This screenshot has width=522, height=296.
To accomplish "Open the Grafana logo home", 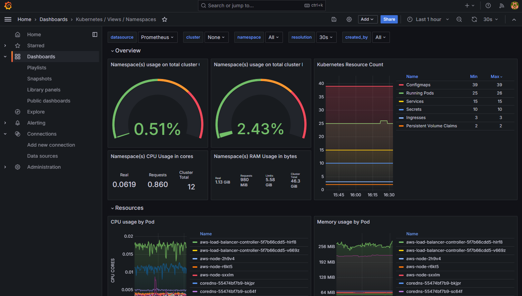I will (8, 6).
